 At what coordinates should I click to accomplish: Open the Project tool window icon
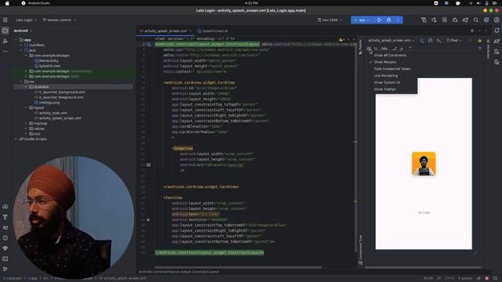[5, 31]
